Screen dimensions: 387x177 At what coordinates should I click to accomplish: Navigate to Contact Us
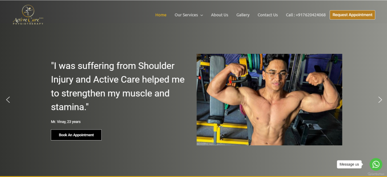pos(268,15)
